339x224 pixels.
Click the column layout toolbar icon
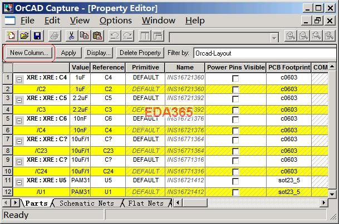tap(145, 36)
